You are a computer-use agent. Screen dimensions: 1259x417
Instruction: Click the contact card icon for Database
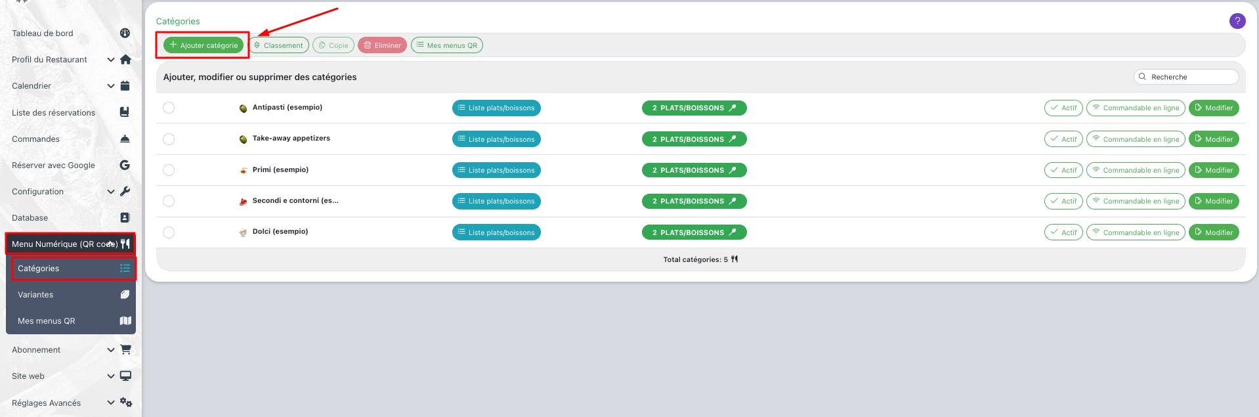[x=125, y=217]
